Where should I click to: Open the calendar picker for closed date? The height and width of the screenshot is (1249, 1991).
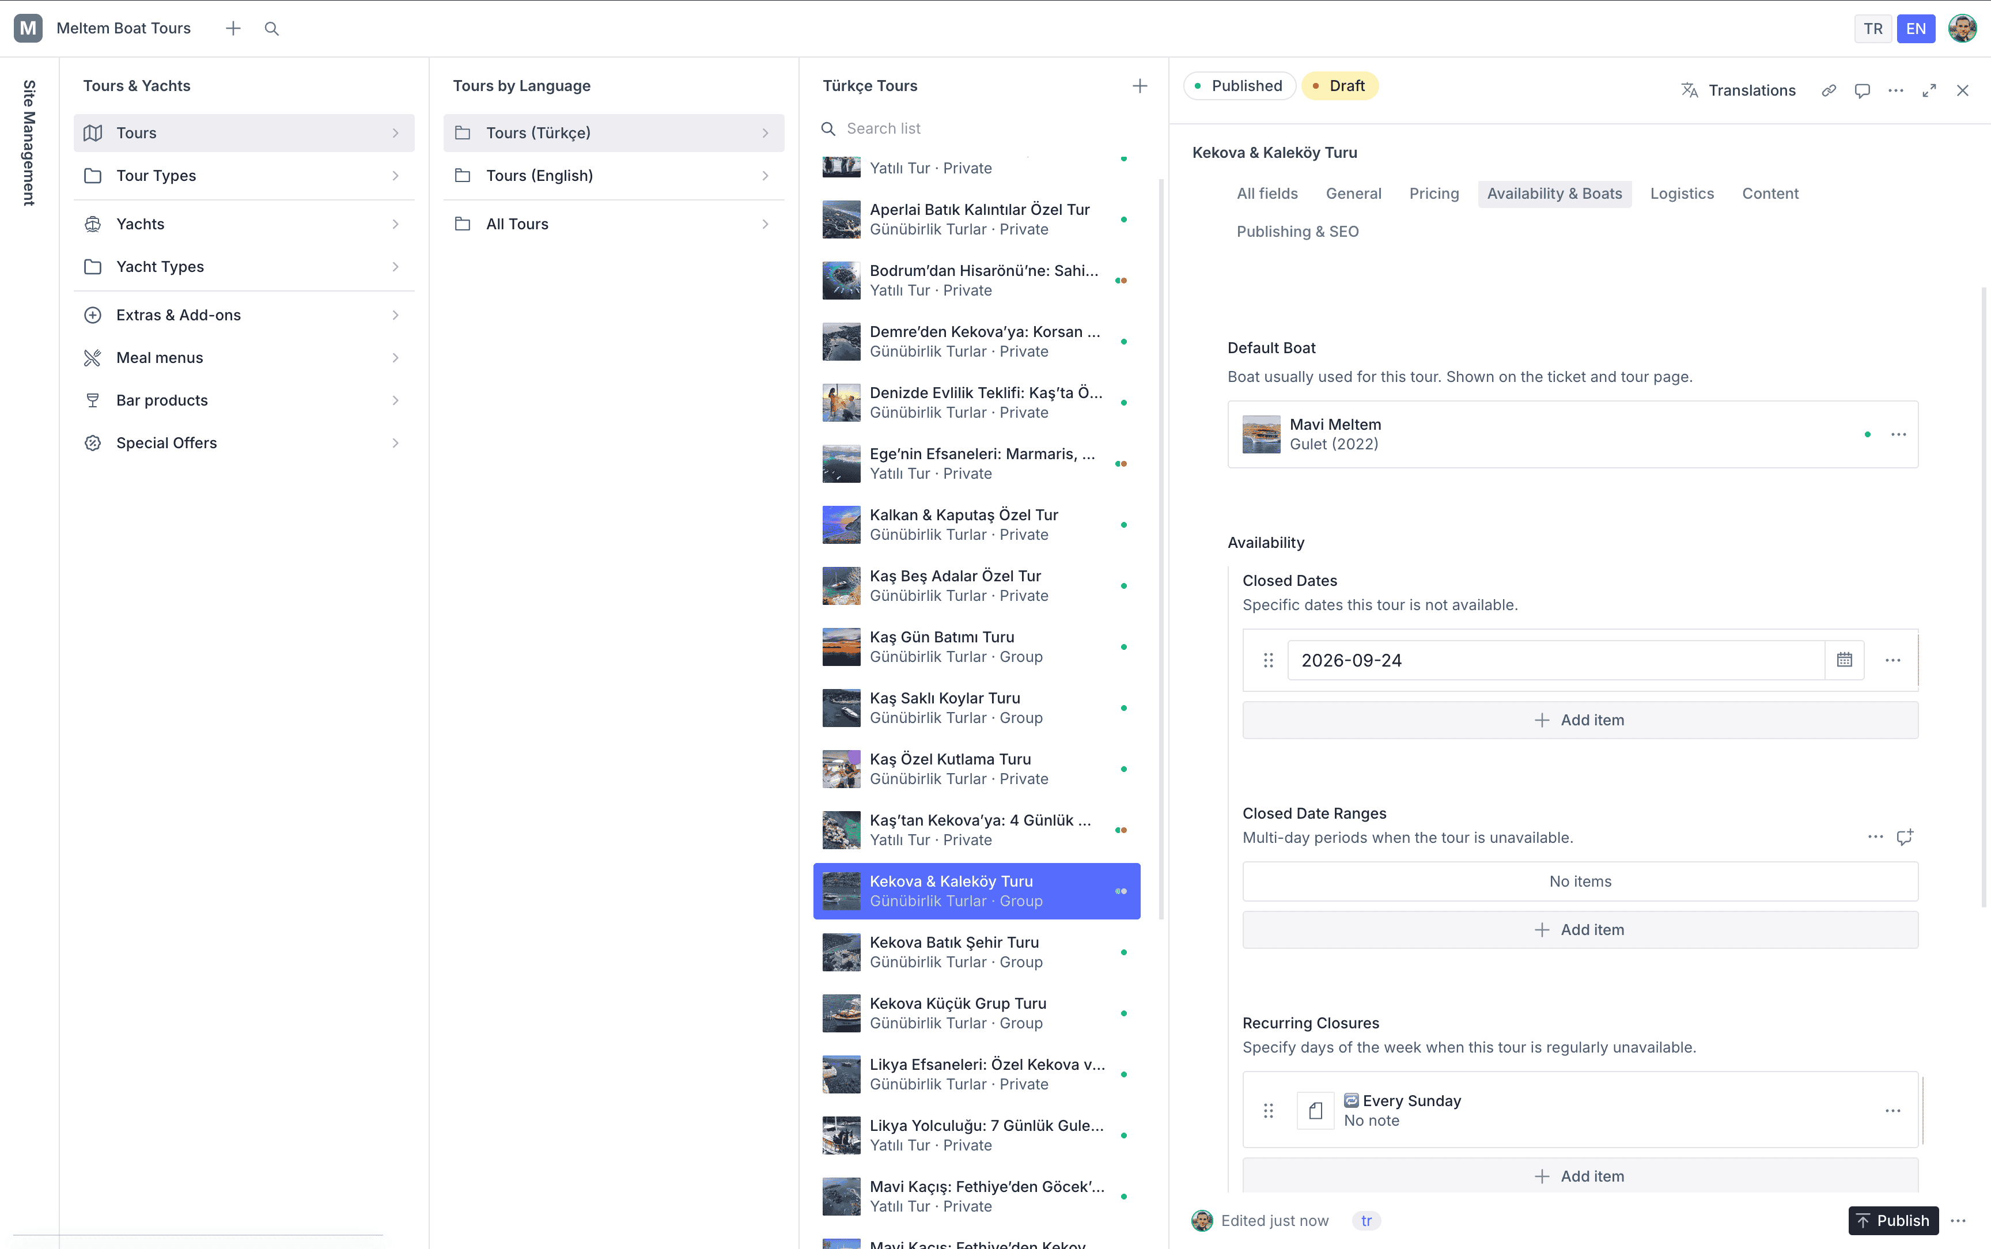(x=1844, y=660)
